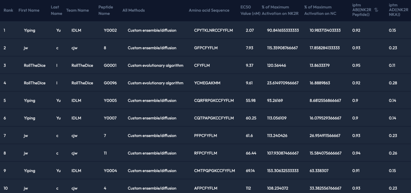Click the sequence YCMEGAKMM
The width and height of the screenshot is (411, 193).
(x=207, y=83)
